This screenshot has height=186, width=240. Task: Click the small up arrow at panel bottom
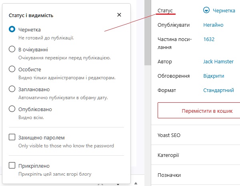[x=136, y=183]
